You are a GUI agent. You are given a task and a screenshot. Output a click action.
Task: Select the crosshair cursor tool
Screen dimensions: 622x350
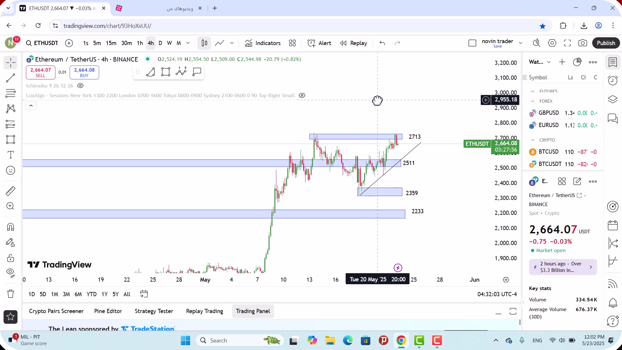pyautogui.click(x=11, y=63)
